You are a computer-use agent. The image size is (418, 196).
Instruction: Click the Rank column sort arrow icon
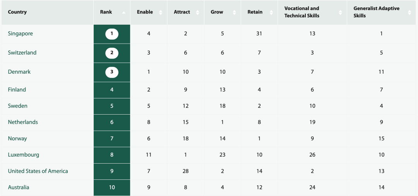point(124,12)
